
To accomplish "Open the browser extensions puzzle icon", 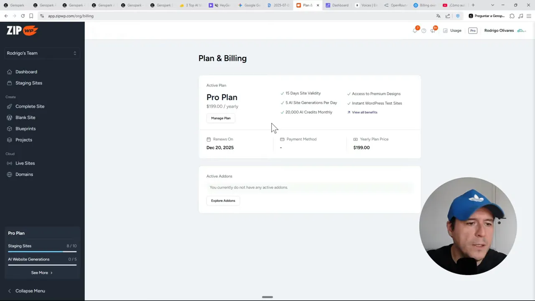I will 512,16.
